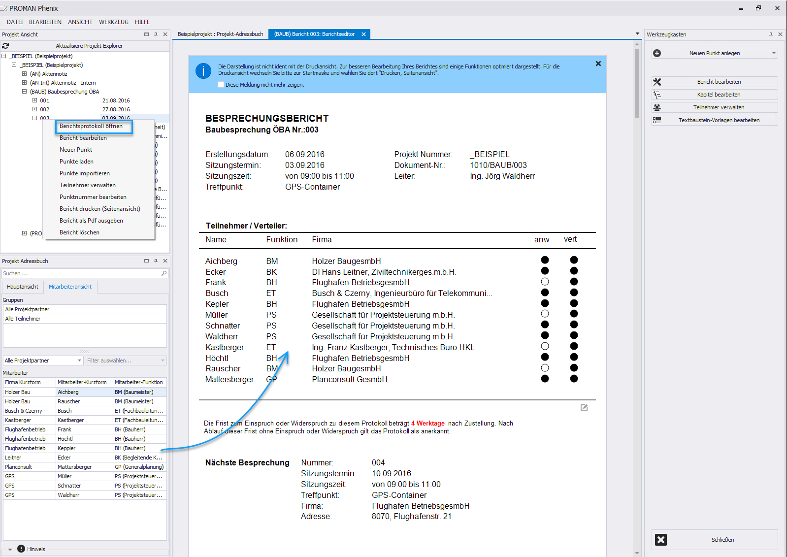
Task: Click the refresh icon beside Aktualisiere Projekt-Explorer
Action: point(5,46)
